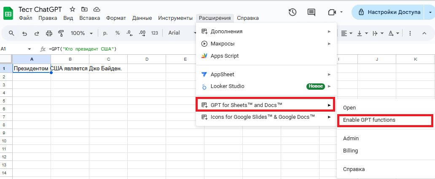435x179 pixels.
Task: Open the share button dropdown arrow
Action: pyautogui.click(x=430, y=13)
